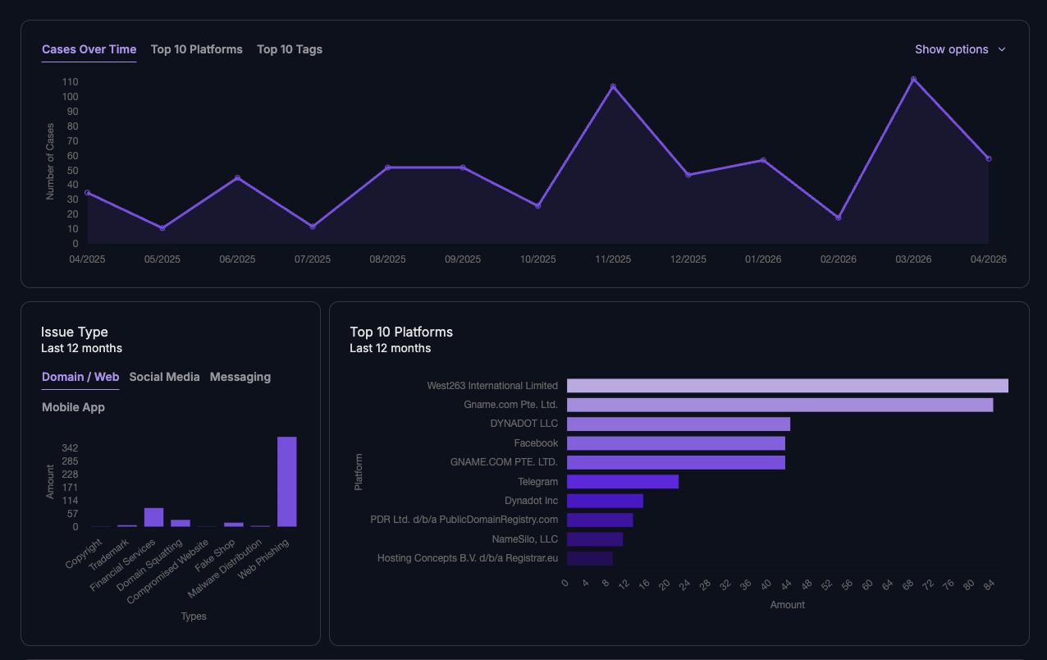
Task: Expand the Show options chevron
Action: 1002,49
